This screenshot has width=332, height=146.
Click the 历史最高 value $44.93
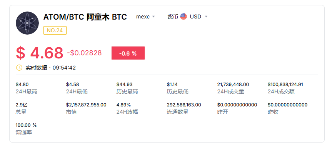125,85
